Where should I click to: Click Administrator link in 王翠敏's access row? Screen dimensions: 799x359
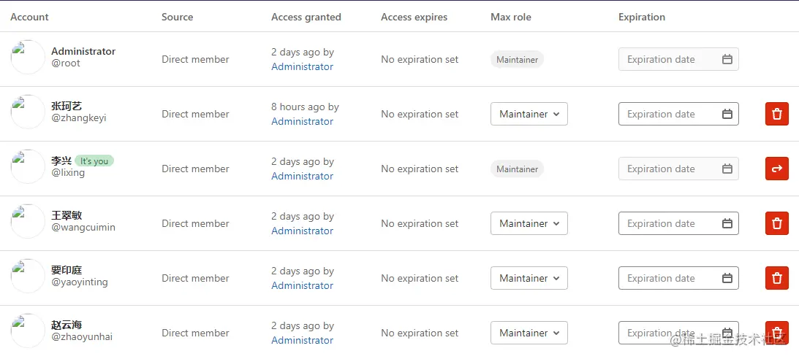click(302, 231)
